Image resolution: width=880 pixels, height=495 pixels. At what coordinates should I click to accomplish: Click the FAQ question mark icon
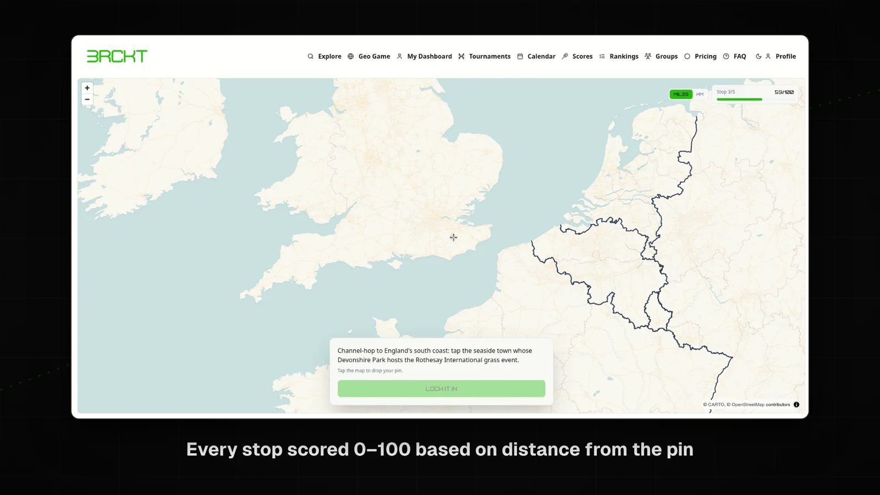pos(726,56)
